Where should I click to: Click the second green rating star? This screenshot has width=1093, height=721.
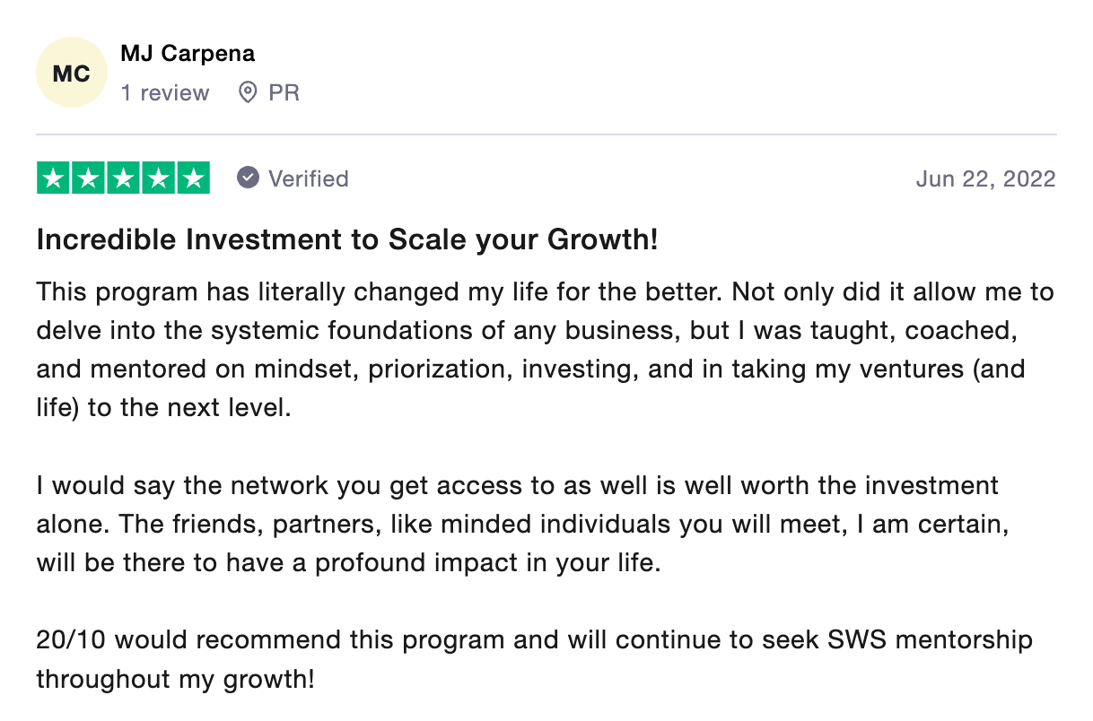(89, 178)
